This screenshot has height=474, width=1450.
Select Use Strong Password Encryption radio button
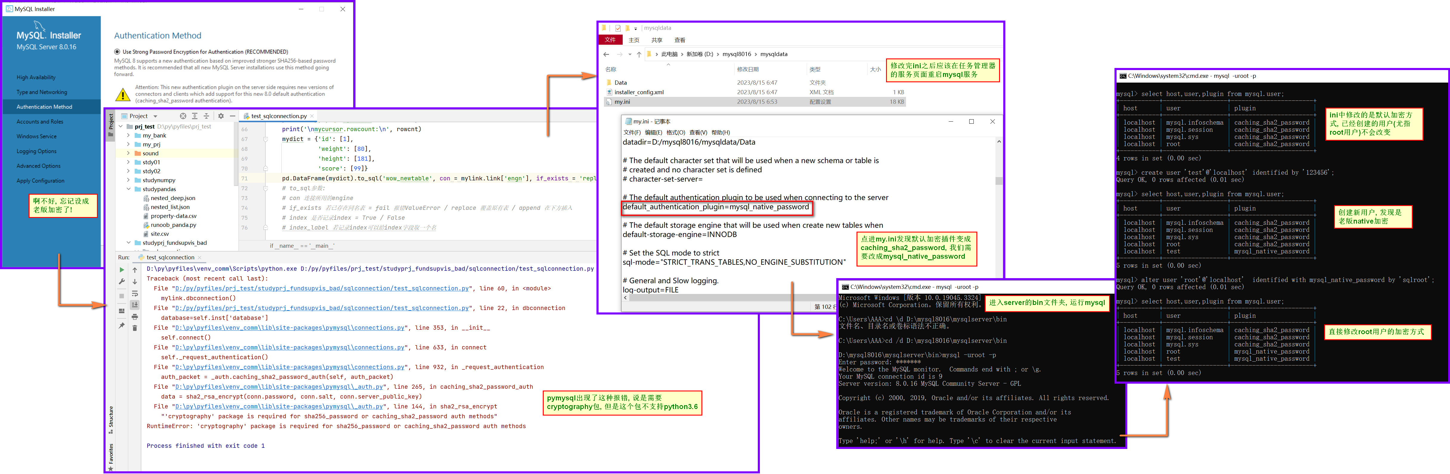(x=117, y=52)
